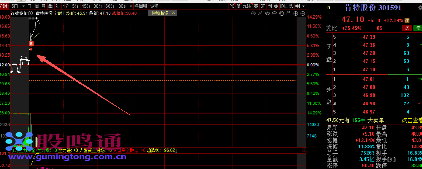Viewport: 422px width, 169px height.
Task: Open chart settings gear in chart toolbar
Action: coord(253,13)
